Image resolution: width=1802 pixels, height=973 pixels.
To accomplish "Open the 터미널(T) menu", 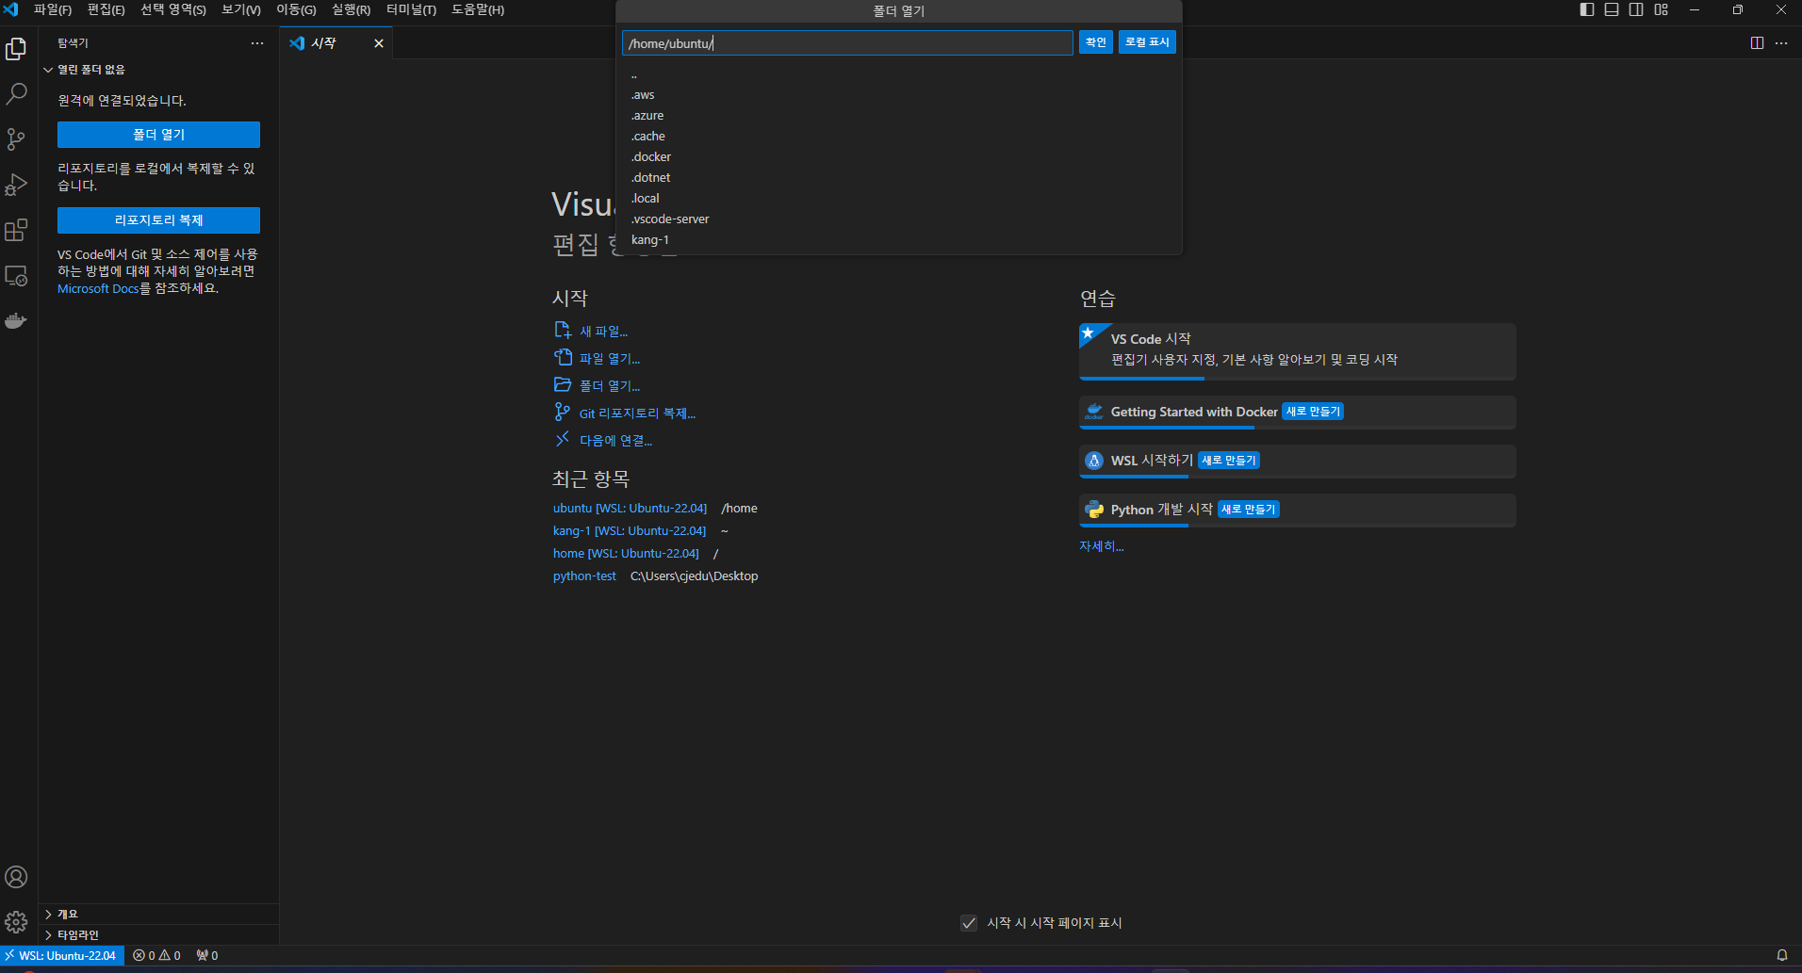I will 411,9.
